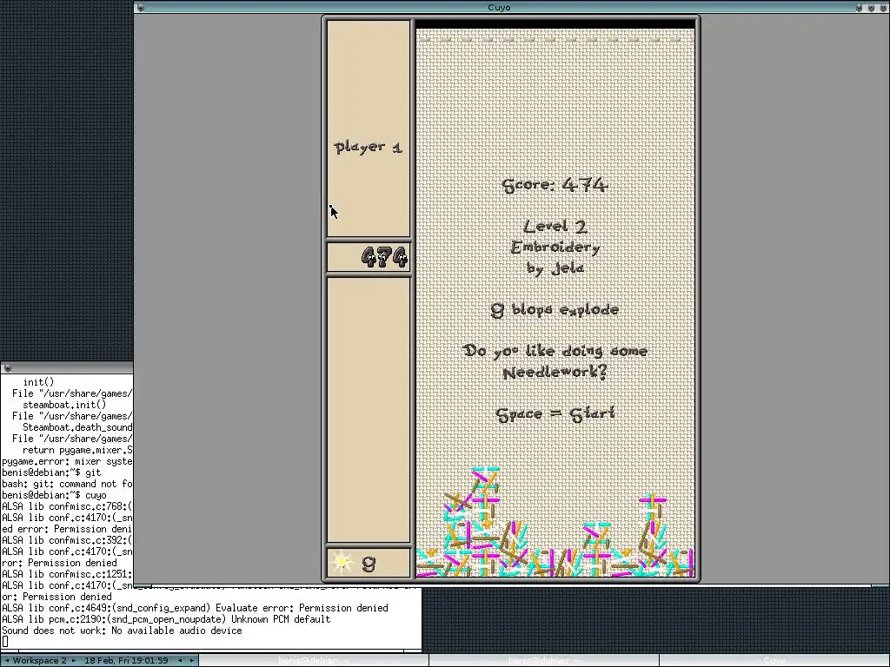Viewport: 890px width, 667px height.
Task: Click next window arrow right of the clock
Action: [192, 661]
